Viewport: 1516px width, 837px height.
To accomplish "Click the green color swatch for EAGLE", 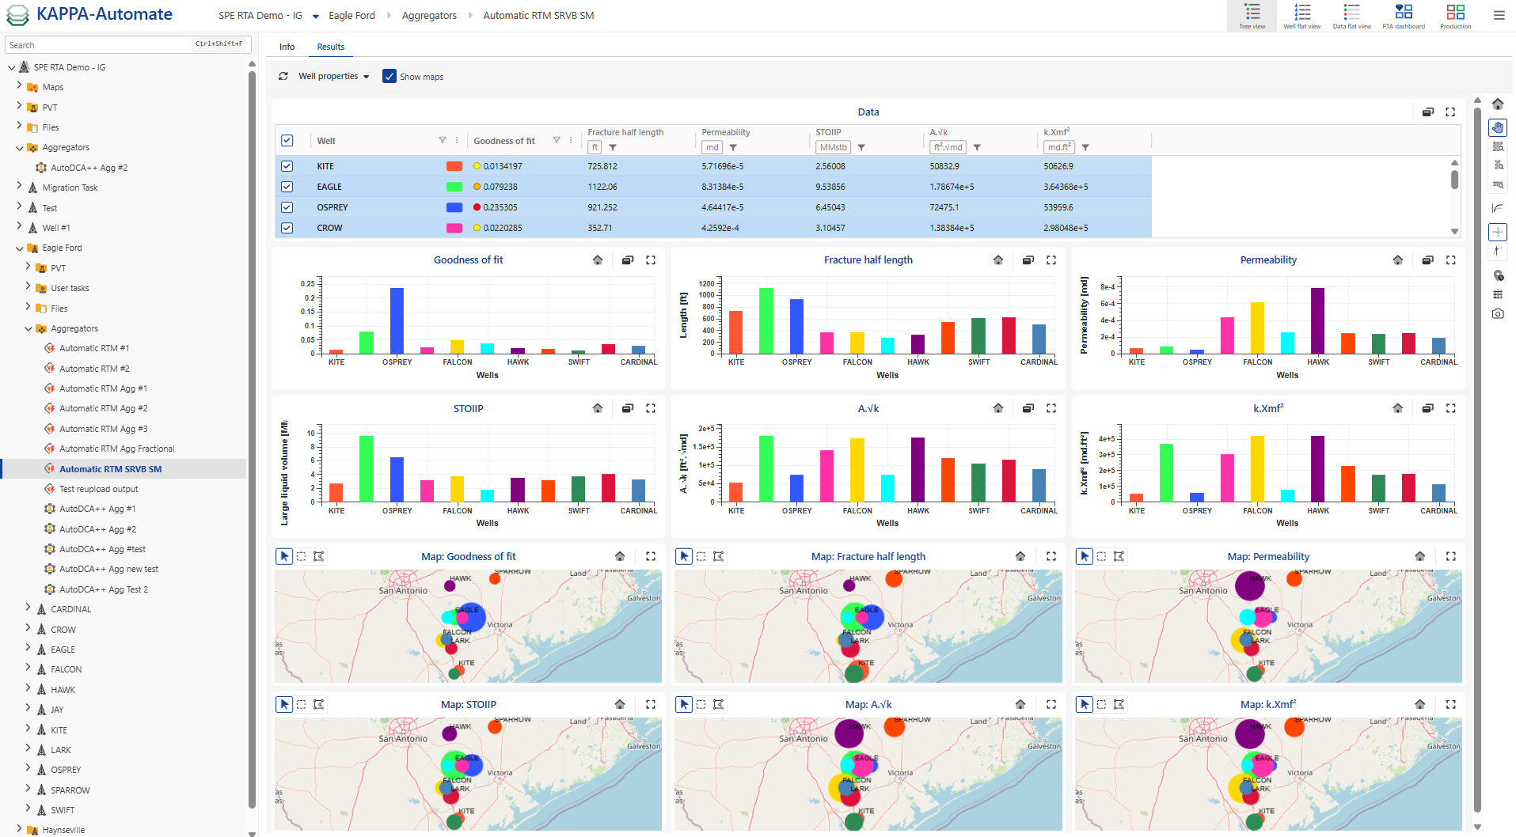I will pos(454,187).
